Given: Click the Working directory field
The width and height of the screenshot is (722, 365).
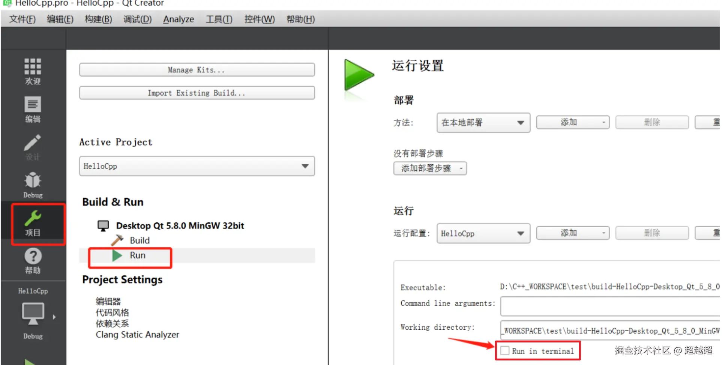Looking at the screenshot, I should [x=610, y=330].
